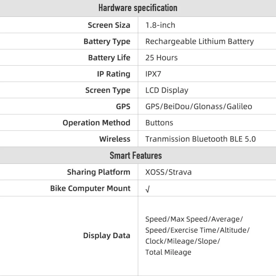Select the Screen Siza label

point(109,25)
